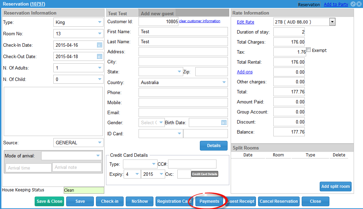Click the Add to Party link
The width and height of the screenshot is (363, 209).
[x=336, y=4]
